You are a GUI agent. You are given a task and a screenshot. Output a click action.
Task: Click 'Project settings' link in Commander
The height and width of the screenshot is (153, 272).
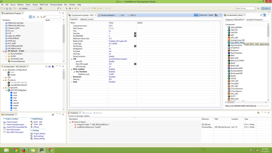coord(39,134)
